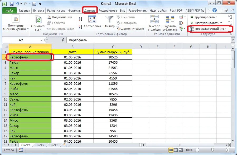Viewport: 237px width, 155px height.
Task: Zoom in with plus button
Action: click(228, 150)
